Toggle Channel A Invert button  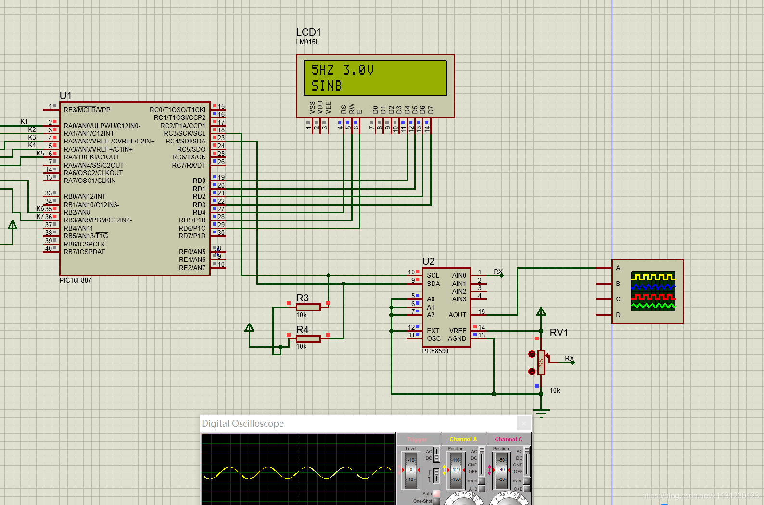pyautogui.click(x=482, y=481)
